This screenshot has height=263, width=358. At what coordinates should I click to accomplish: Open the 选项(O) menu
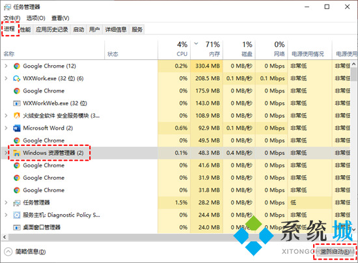[36, 18]
